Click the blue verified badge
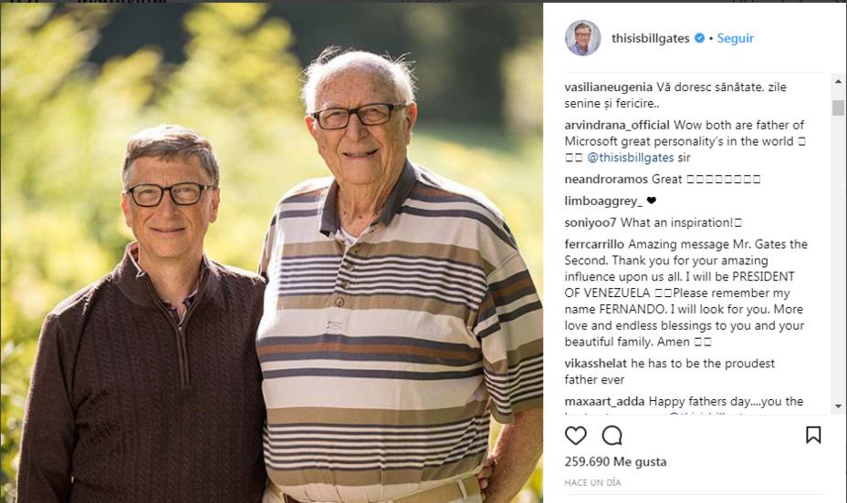This screenshot has height=503, width=847. 699,37
